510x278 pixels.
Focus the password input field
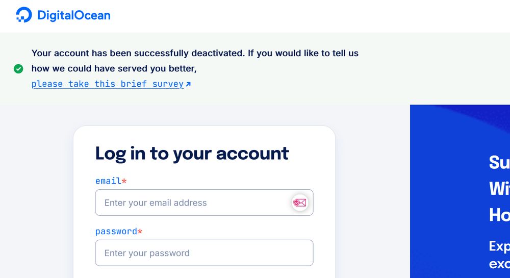click(204, 253)
